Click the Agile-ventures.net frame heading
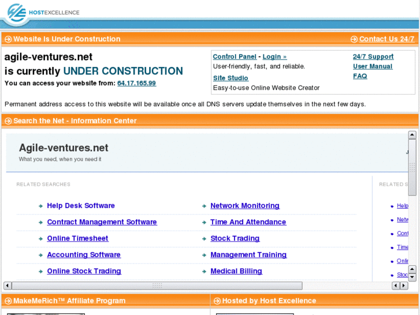420x315 pixels. 64,148
